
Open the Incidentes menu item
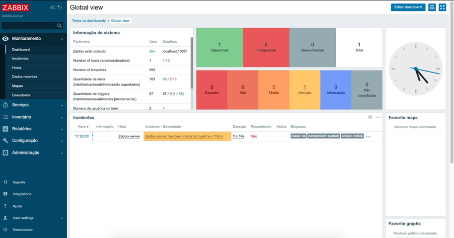20,59
